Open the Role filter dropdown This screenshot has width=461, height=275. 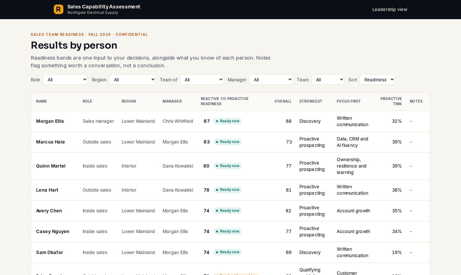(65, 80)
